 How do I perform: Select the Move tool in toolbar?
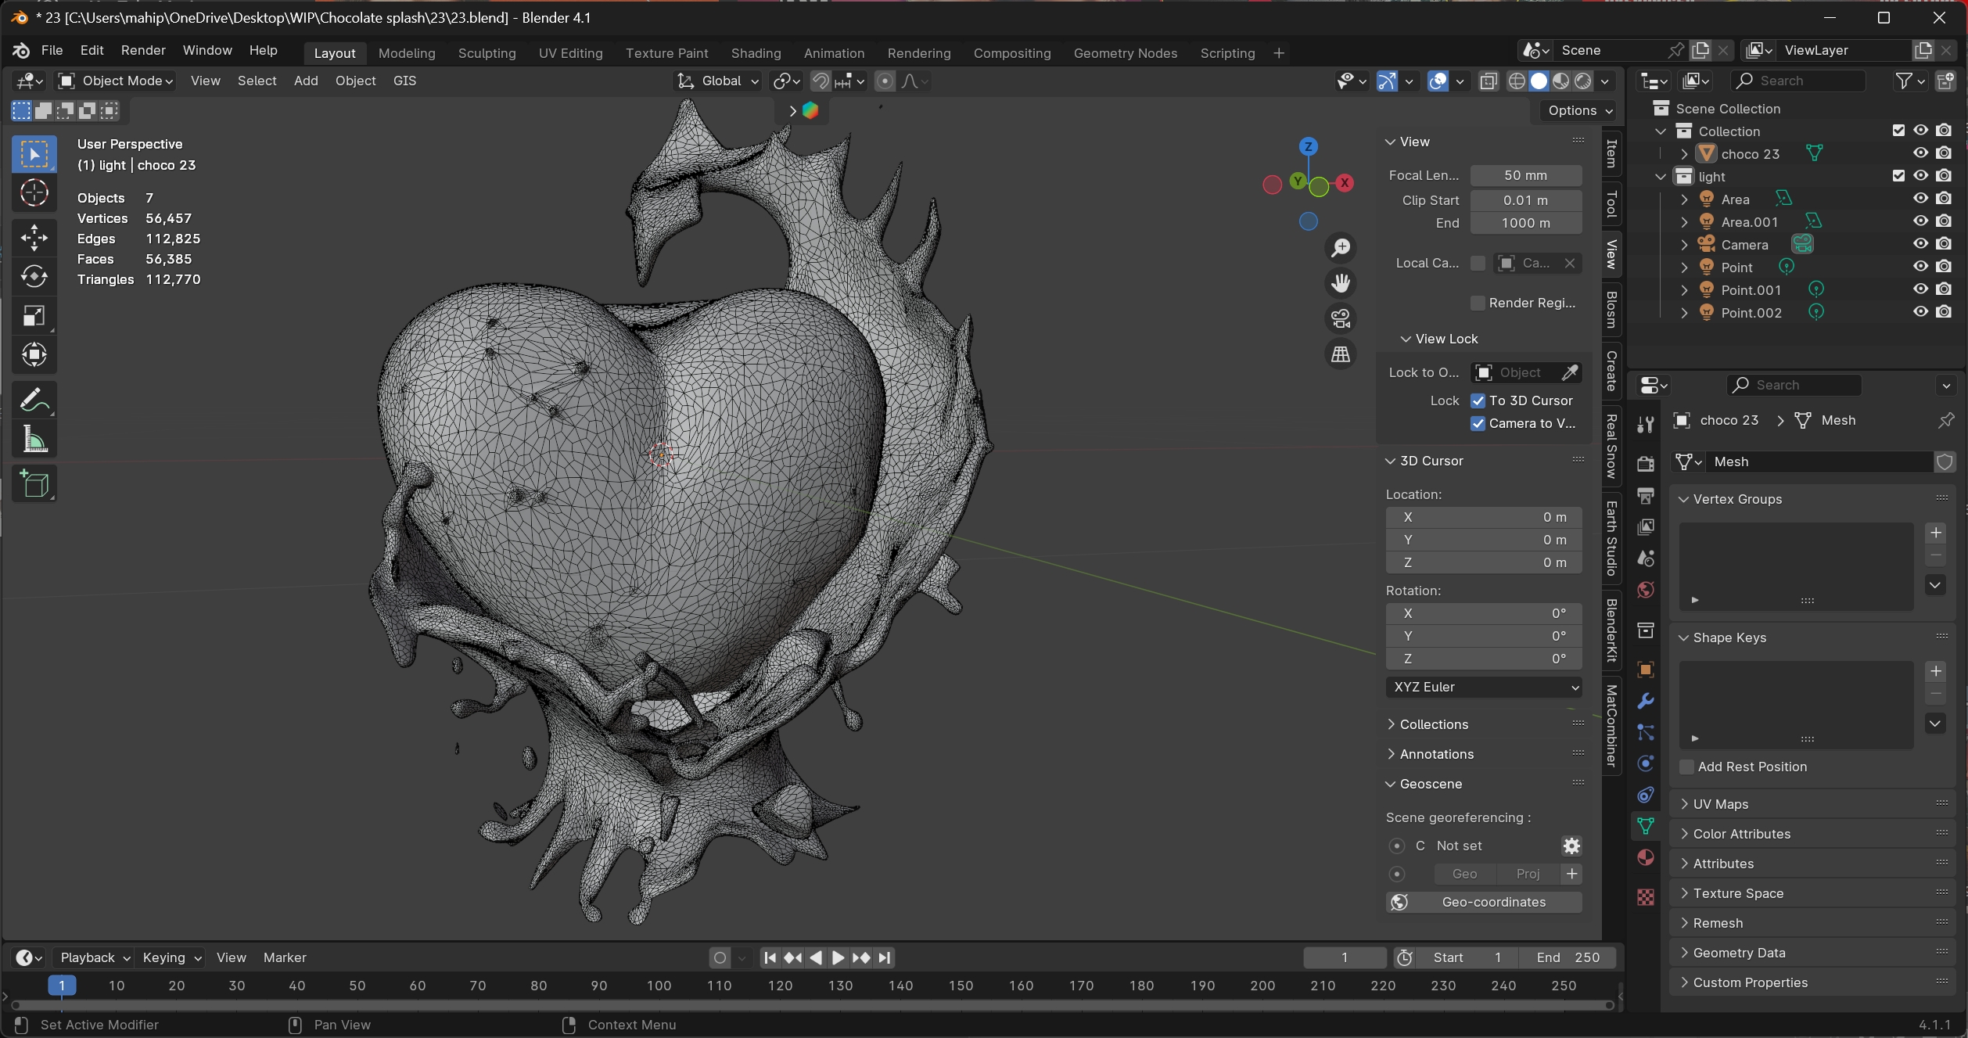34,238
